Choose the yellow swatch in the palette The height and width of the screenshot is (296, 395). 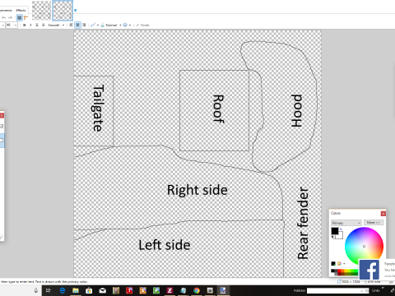pos(346,271)
